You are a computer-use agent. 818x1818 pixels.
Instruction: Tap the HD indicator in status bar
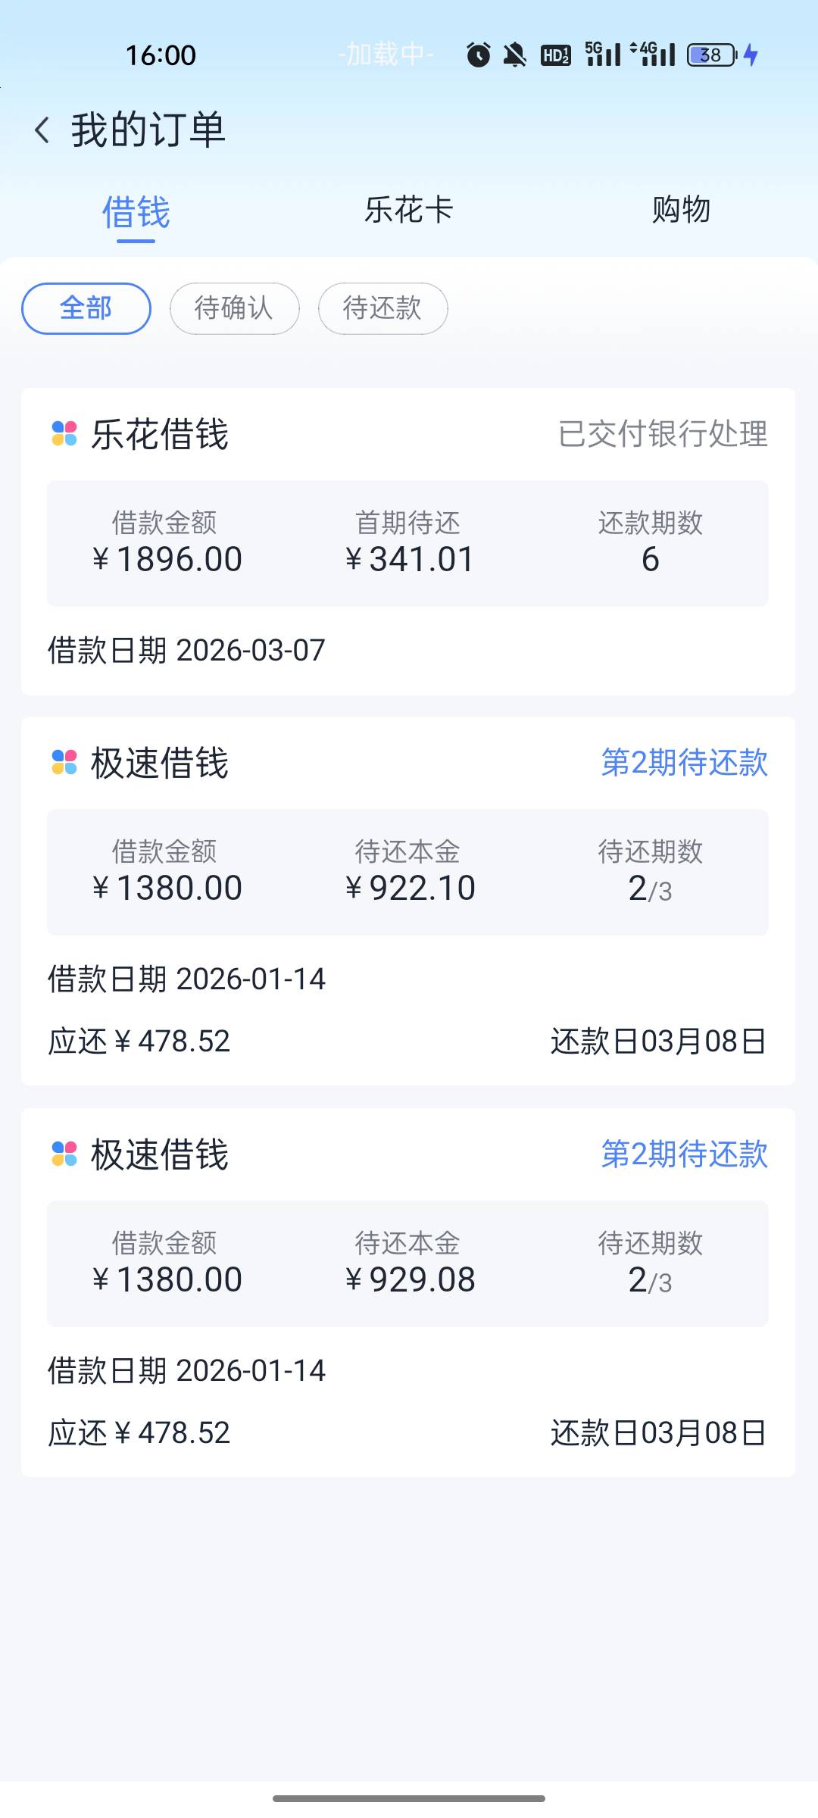tap(555, 55)
